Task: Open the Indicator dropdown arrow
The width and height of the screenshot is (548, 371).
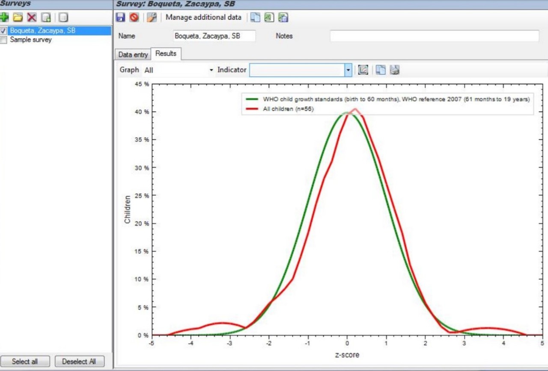Action: pyautogui.click(x=348, y=70)
